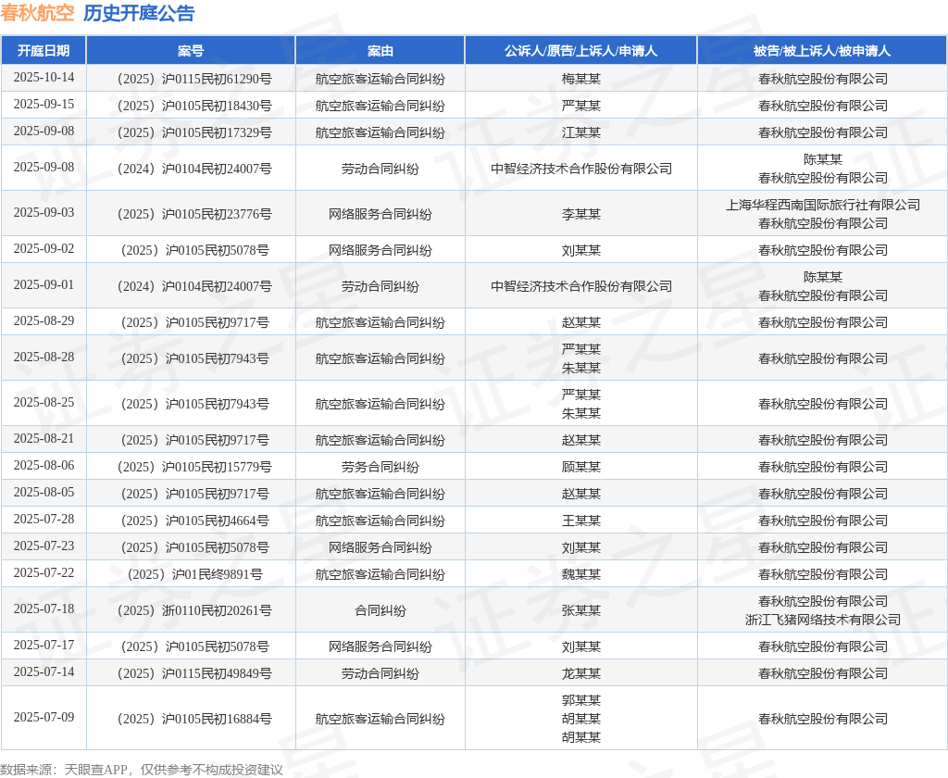Select case number 沪0105民初16884号

tap(194, 719)
